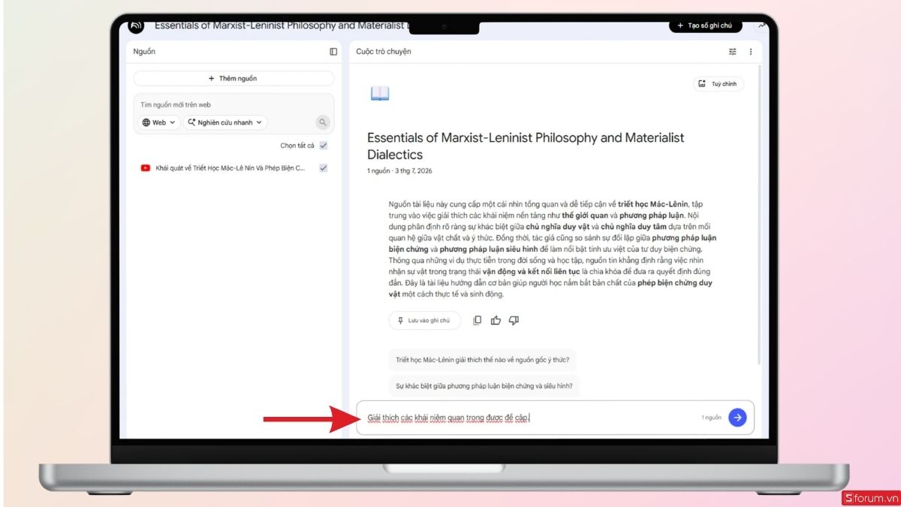The width and height of the screenshot is (901, 507).
Task: Click YouTube icon of Khái quát source
Action: point(146,168)
